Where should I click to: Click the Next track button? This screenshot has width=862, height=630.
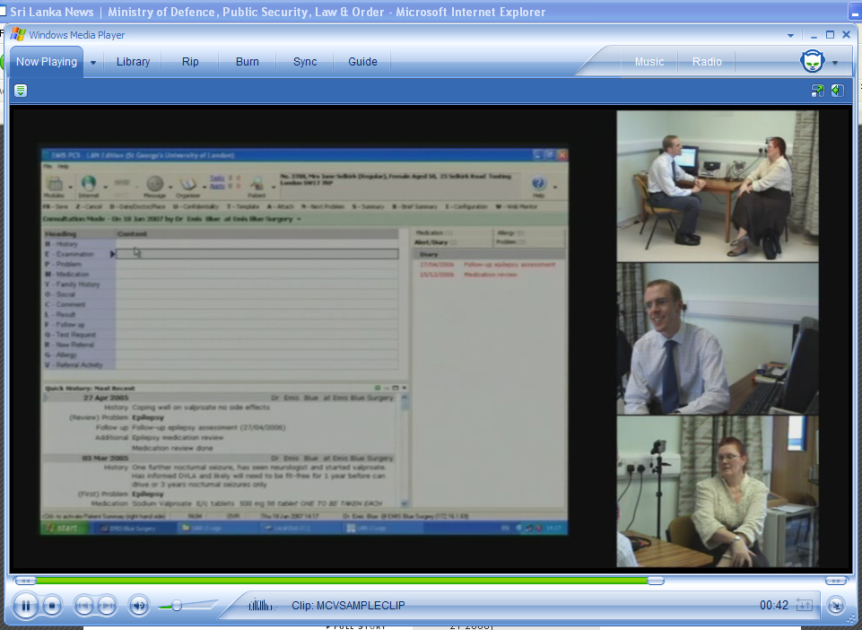point(106,606)
